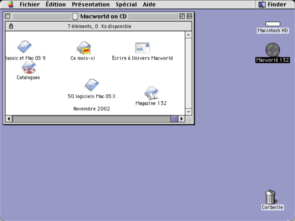Screen dimensions: 295x221
Task: Click the Catalogues label text
Action: pyautogui.click(x=28, y=77)
